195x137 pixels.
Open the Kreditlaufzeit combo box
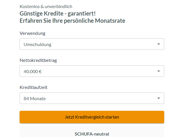(x=92, y=98)
